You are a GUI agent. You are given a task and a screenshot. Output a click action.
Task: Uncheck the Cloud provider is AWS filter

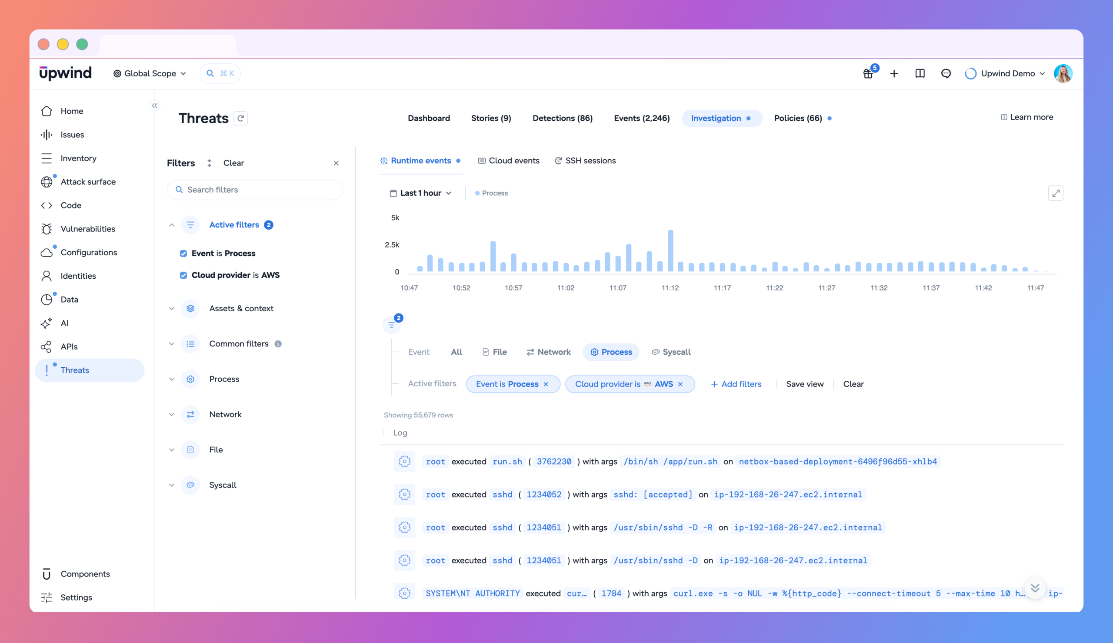tap(183, 275)
